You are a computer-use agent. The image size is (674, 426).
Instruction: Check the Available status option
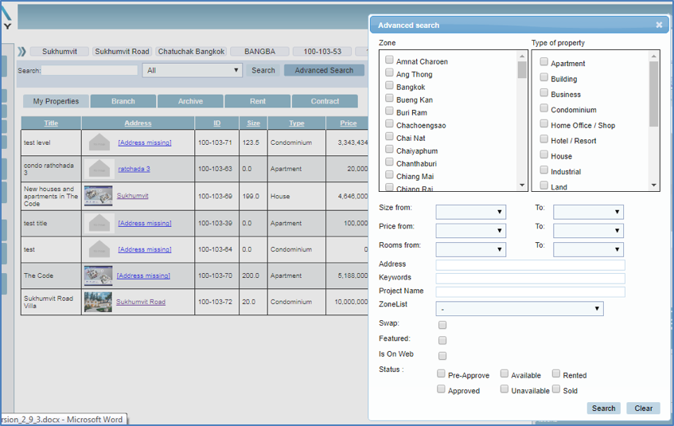[x=505, y=373]
